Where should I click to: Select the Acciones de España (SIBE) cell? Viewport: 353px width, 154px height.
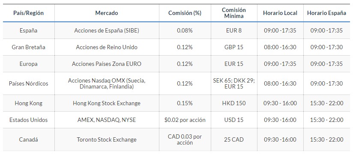107,30
